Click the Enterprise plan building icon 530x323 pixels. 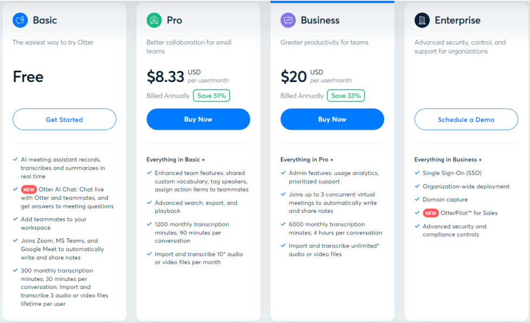(x=422, y=21)
